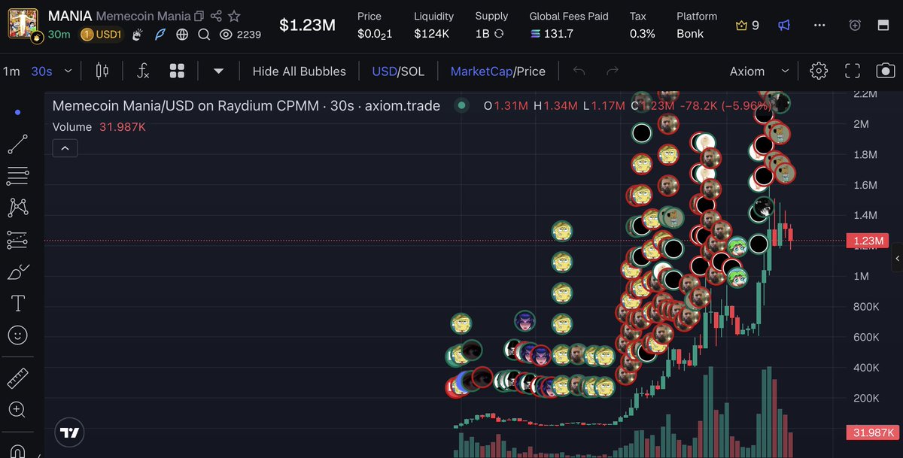Click the Volume 31.987K legend text
903x458 pixels.
[x=99, y=127]
